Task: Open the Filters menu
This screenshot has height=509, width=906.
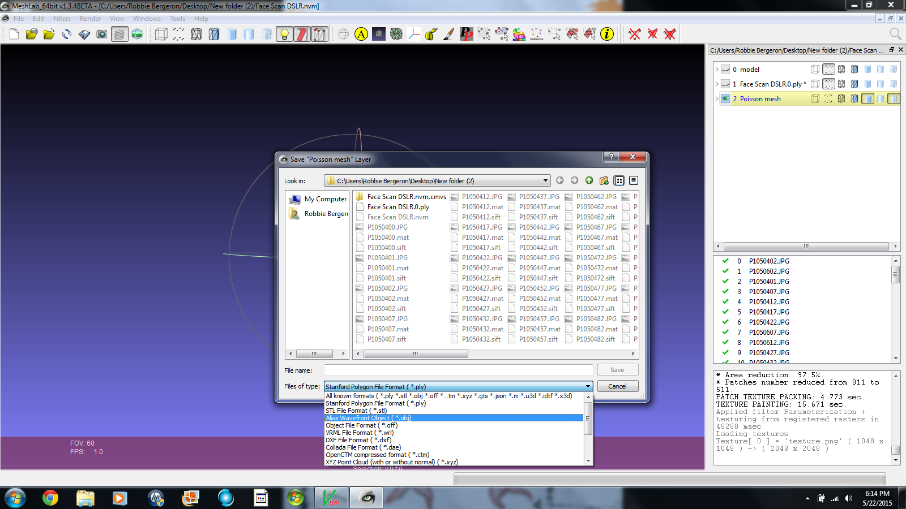Action: [x=62, y=19]
